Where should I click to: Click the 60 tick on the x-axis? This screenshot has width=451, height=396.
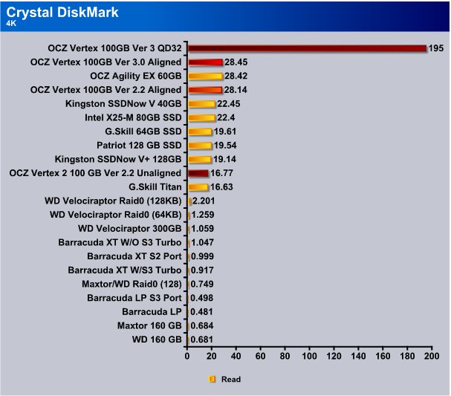(x=260, y=356)
